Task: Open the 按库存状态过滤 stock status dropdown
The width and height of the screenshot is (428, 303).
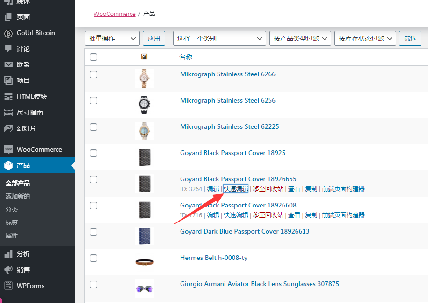Action: coord(365,38)
